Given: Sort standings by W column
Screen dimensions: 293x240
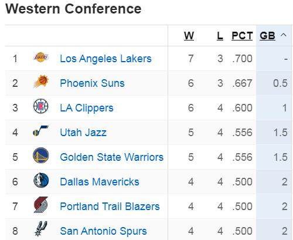Looking at the screenshot, I should [189, 36].
